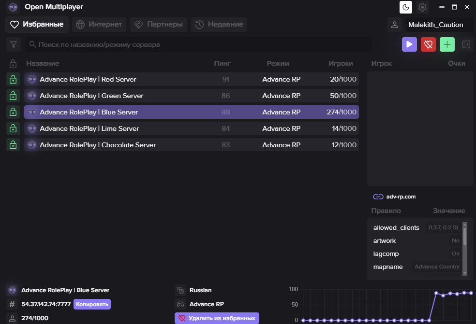Sort by Пинг column header
The image size is (476, 324).
coord(222,63)
